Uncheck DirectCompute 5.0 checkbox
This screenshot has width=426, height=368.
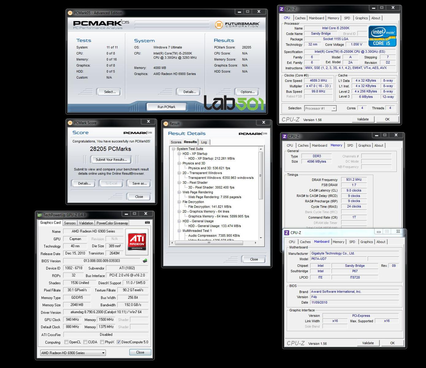(x=119, y=342)
